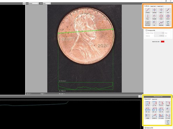Open the Assist tool tab in Measurement tool panel
The width and height of the screenshot is (173, 129).
[x=155, y=99]
